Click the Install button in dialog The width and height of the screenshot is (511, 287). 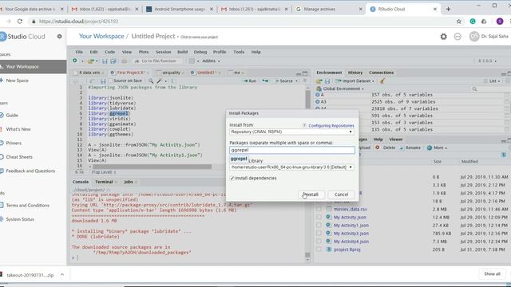(x=311, y=195)
